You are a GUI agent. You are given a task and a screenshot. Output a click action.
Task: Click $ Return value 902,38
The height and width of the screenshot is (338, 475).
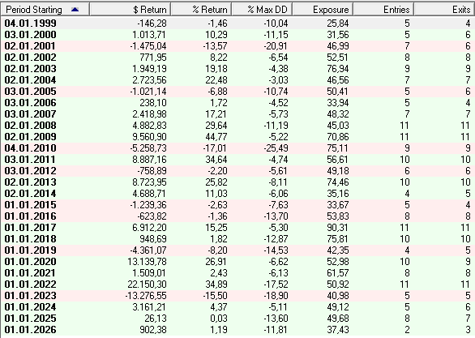pos(153,330)
